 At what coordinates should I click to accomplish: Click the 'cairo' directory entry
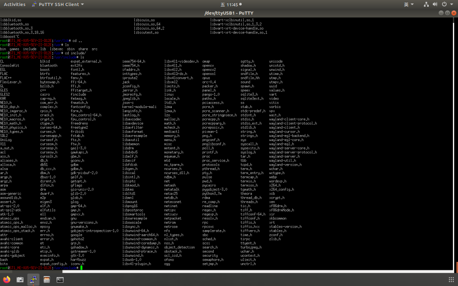(x=45, y=94)
